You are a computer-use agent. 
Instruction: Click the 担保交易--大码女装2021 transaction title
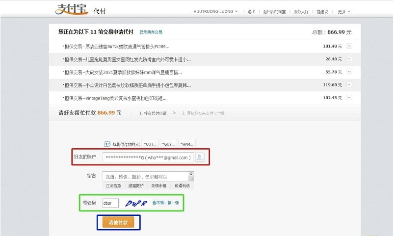pos(122,73)
